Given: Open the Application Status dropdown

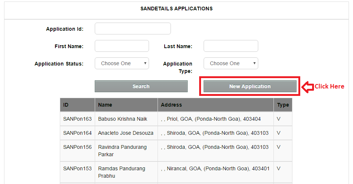Looking at the screenshot, I should click(122, 63).
